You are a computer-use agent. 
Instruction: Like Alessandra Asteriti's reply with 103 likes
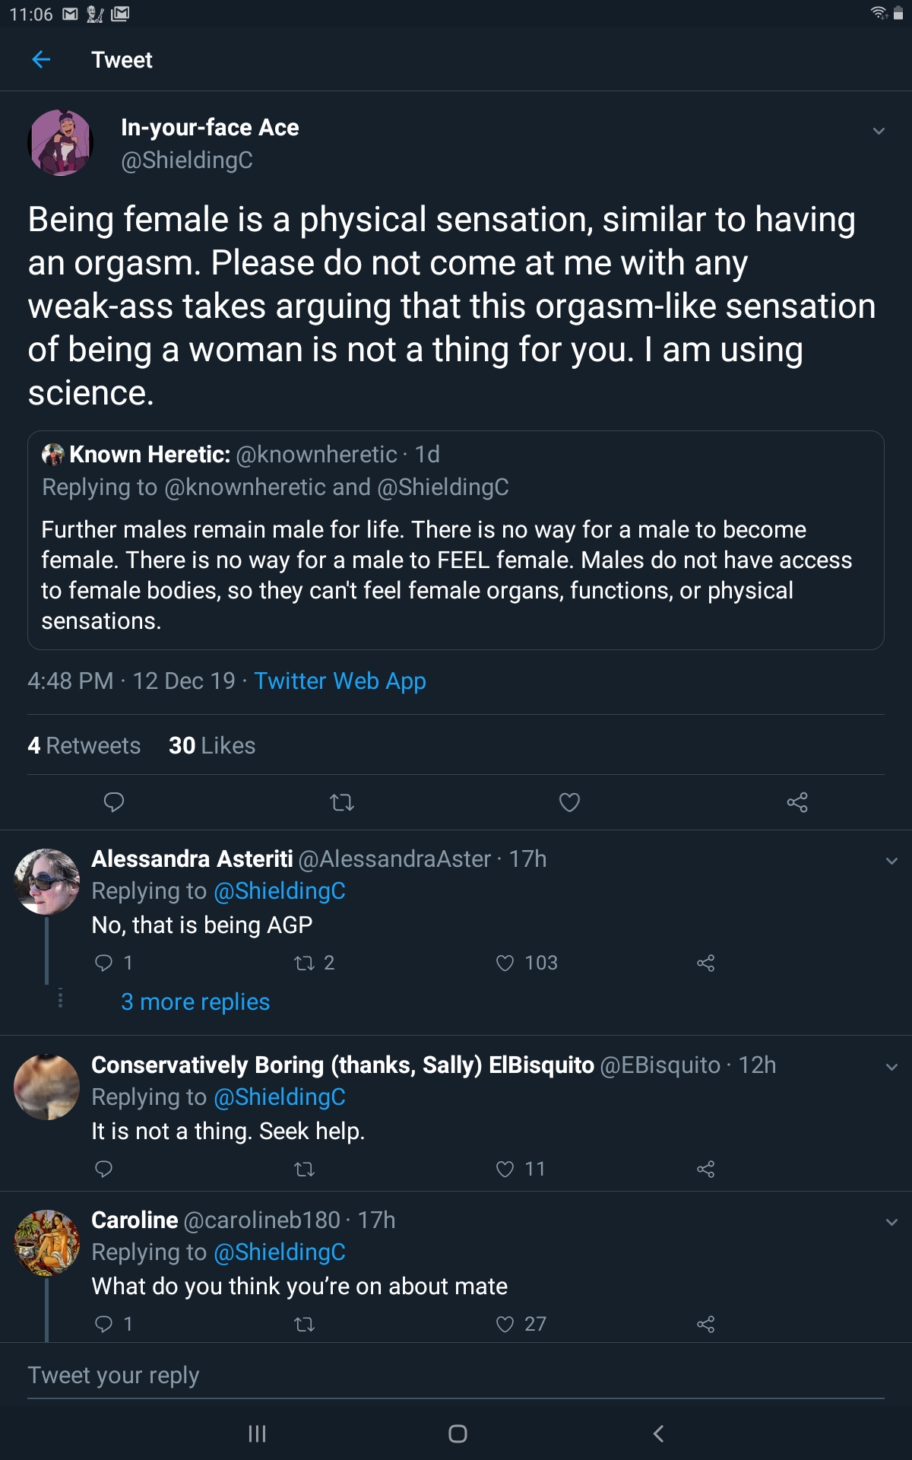click(x=505, y=963)
